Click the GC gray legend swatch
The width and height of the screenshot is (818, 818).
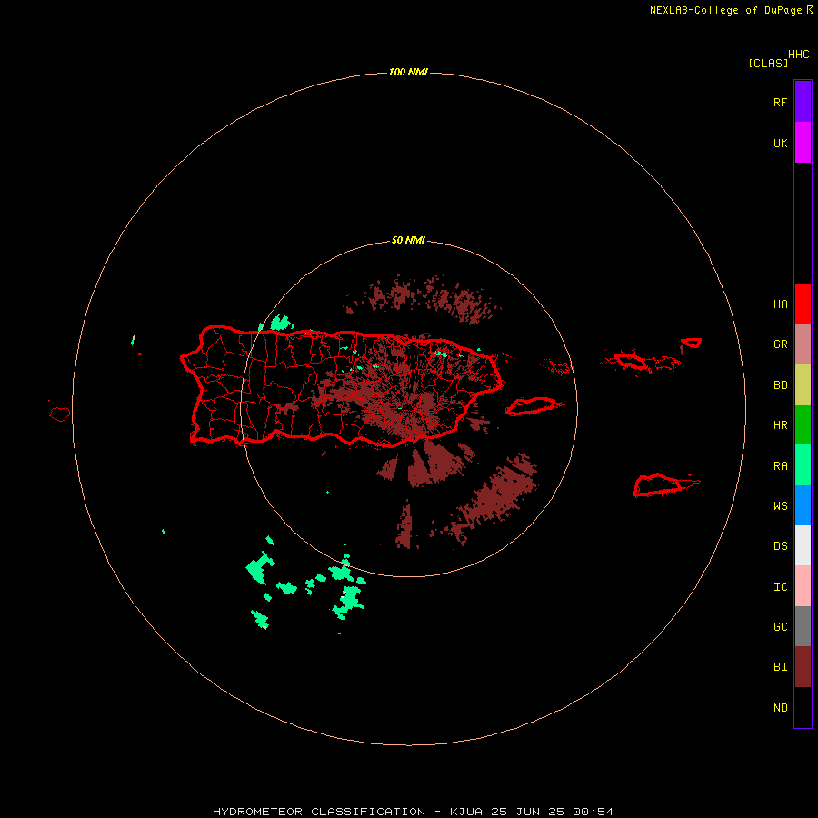point(803,626)
